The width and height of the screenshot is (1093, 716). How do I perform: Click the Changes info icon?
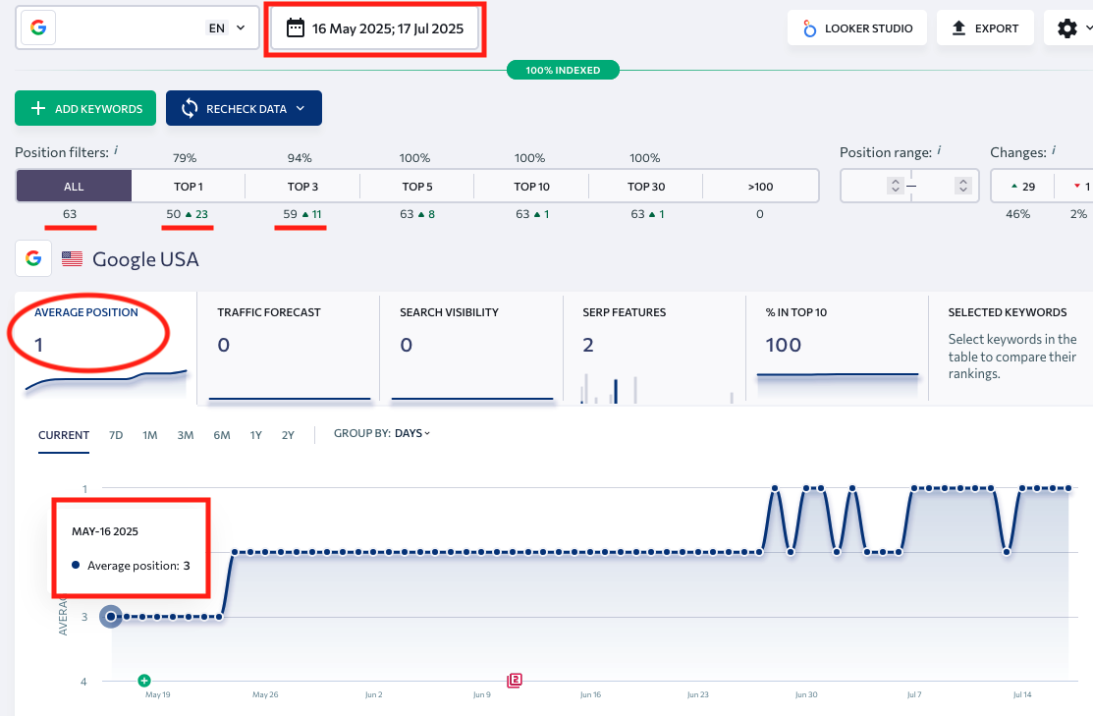(1054, 151)
